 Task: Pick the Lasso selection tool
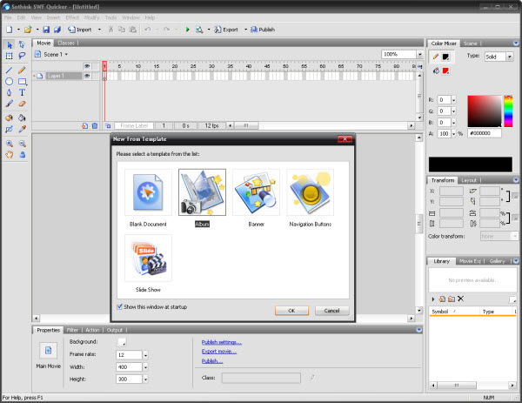[x=22, y=55]
